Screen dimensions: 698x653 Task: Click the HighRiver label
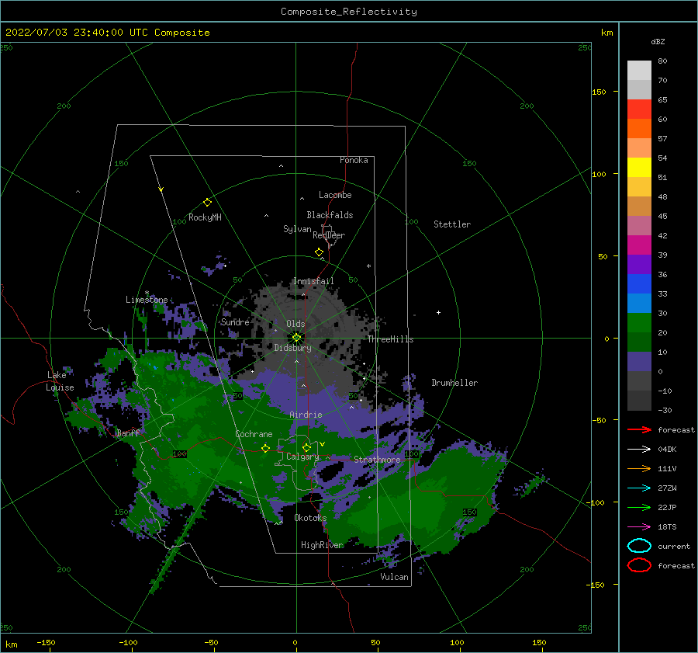(322, 545)
